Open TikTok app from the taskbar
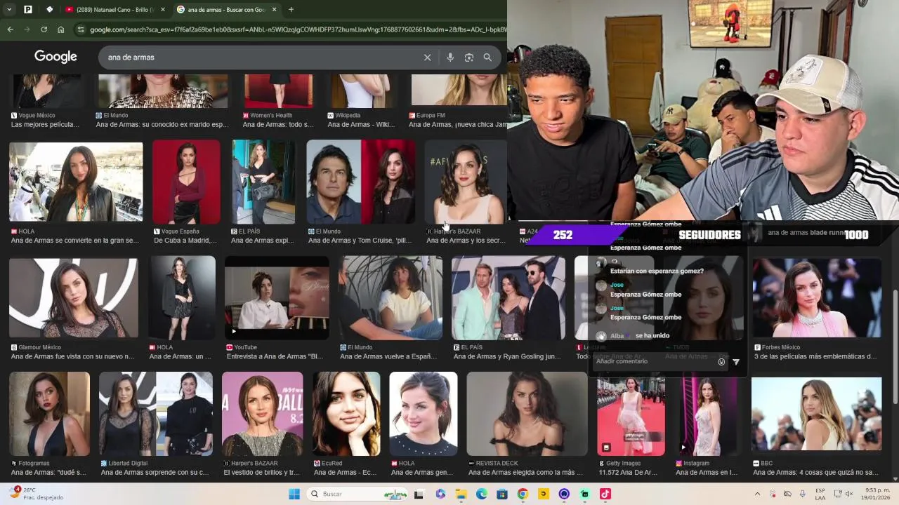Image resolution: width=899 pixels, height=505 pixels. (605, 494)
